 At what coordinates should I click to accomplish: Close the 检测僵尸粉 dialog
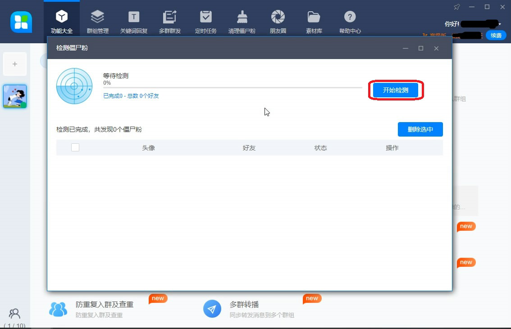[436, 48]
